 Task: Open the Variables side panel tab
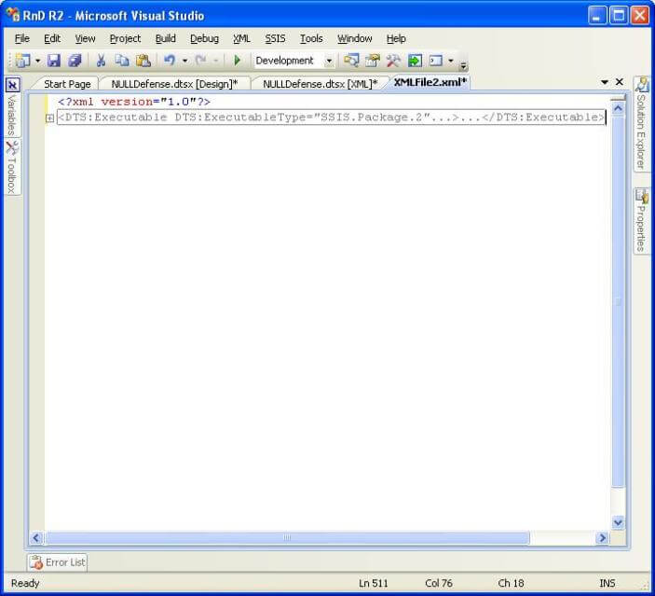coord(12,107)
